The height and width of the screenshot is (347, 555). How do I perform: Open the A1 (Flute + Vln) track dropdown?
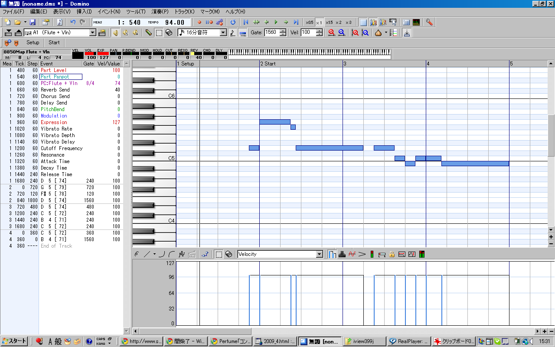(93, 33)
